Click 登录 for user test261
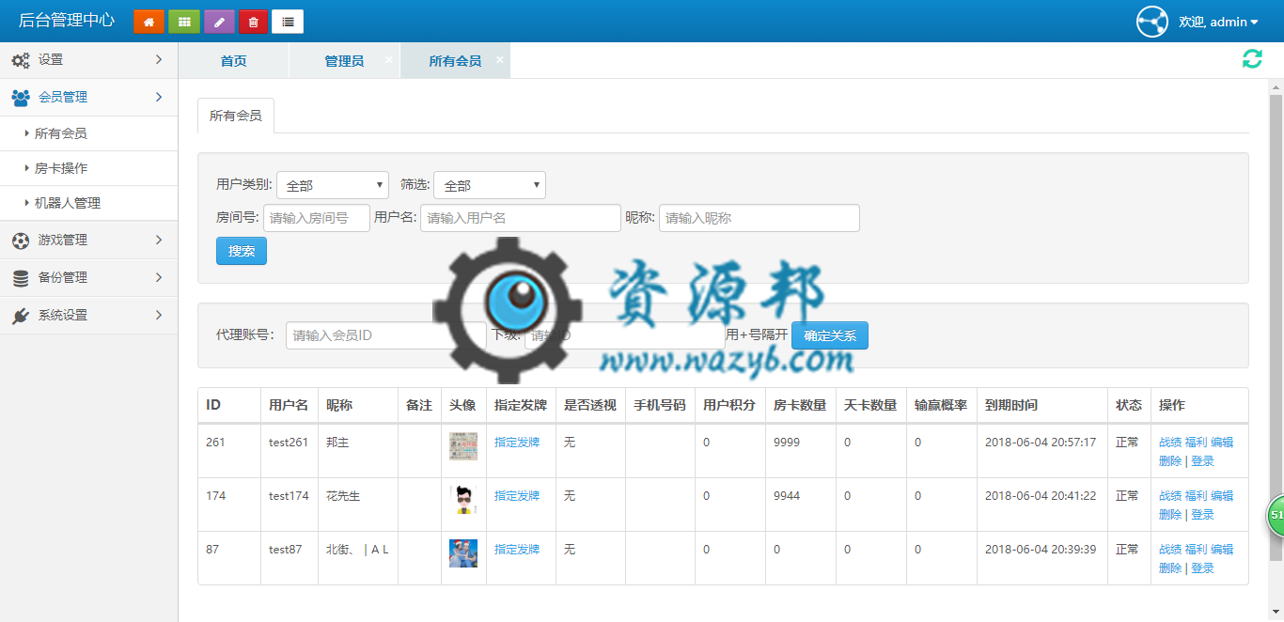The height and width of the screenshot is (622, 1284). (x=1202, y=461)
